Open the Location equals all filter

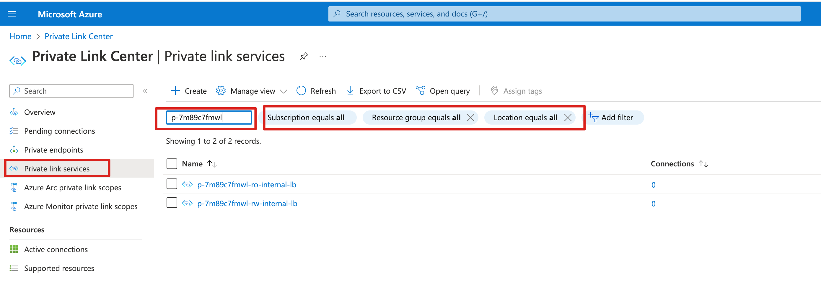pos(526,117)
